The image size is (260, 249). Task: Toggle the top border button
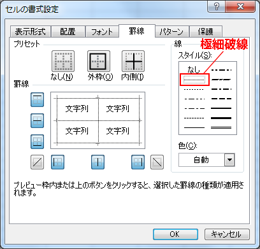tap(37, 99)
